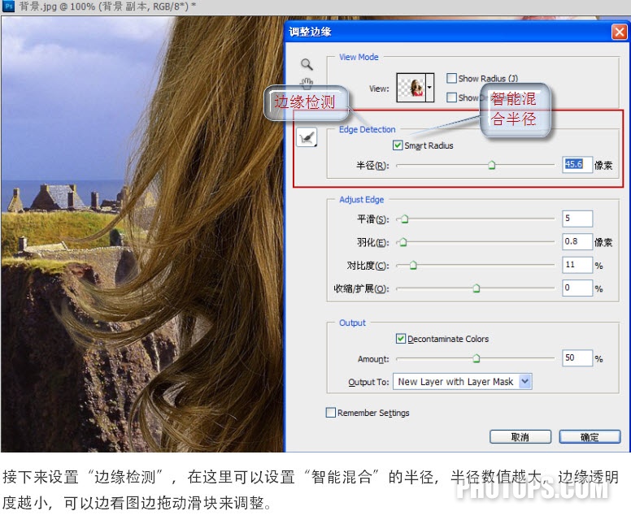Disable Decontaminate Colors checkbox

click(x=400, y=339)
